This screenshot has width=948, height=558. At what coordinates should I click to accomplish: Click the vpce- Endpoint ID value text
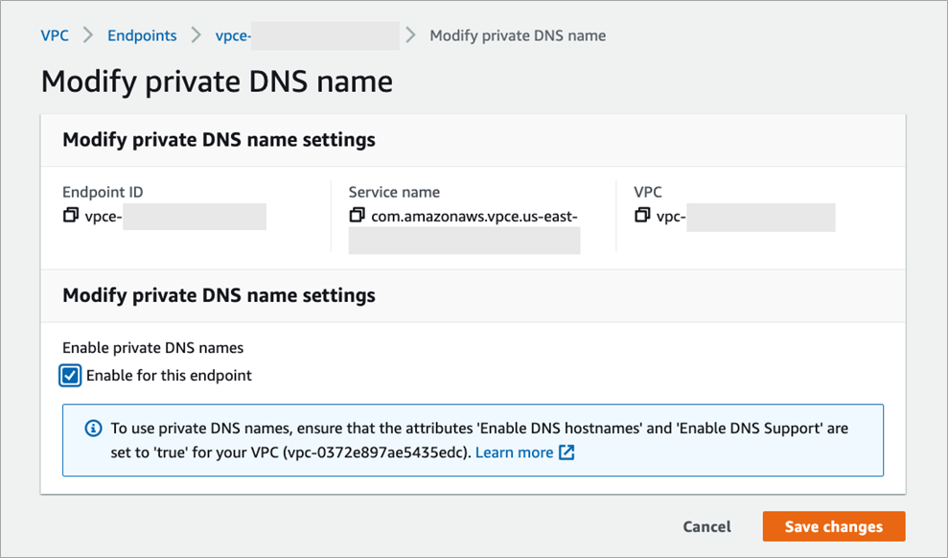click(x=104, y=217)
